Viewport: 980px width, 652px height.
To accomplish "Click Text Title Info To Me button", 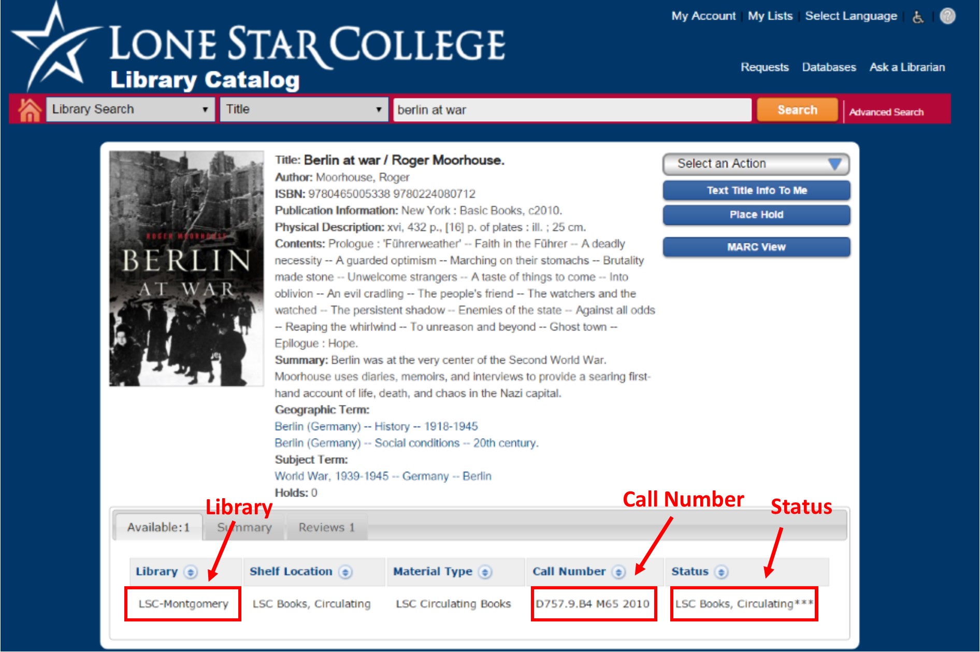I will (x=756, y=191).
